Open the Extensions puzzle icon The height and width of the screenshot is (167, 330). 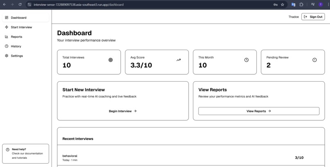[301, 4]
